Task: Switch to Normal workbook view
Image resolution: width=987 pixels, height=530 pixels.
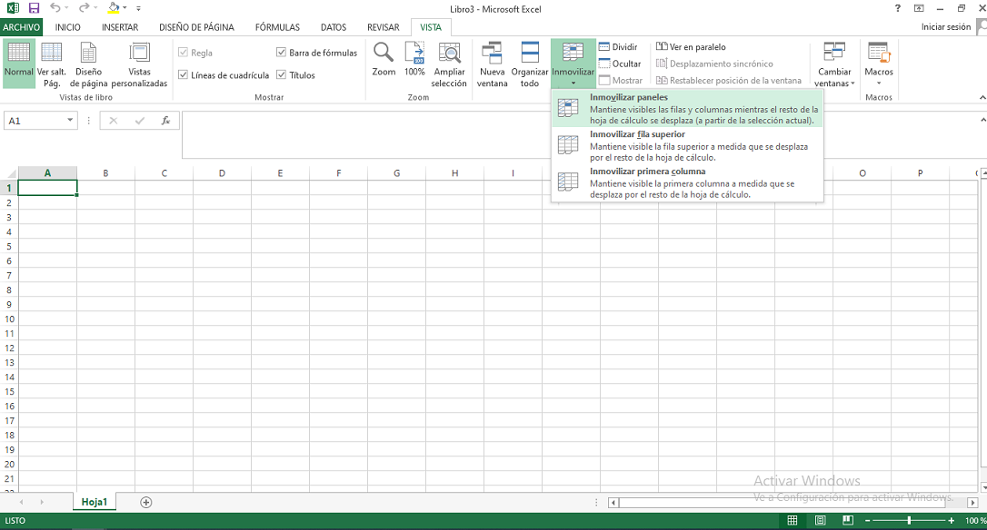Action: (19, 64)
